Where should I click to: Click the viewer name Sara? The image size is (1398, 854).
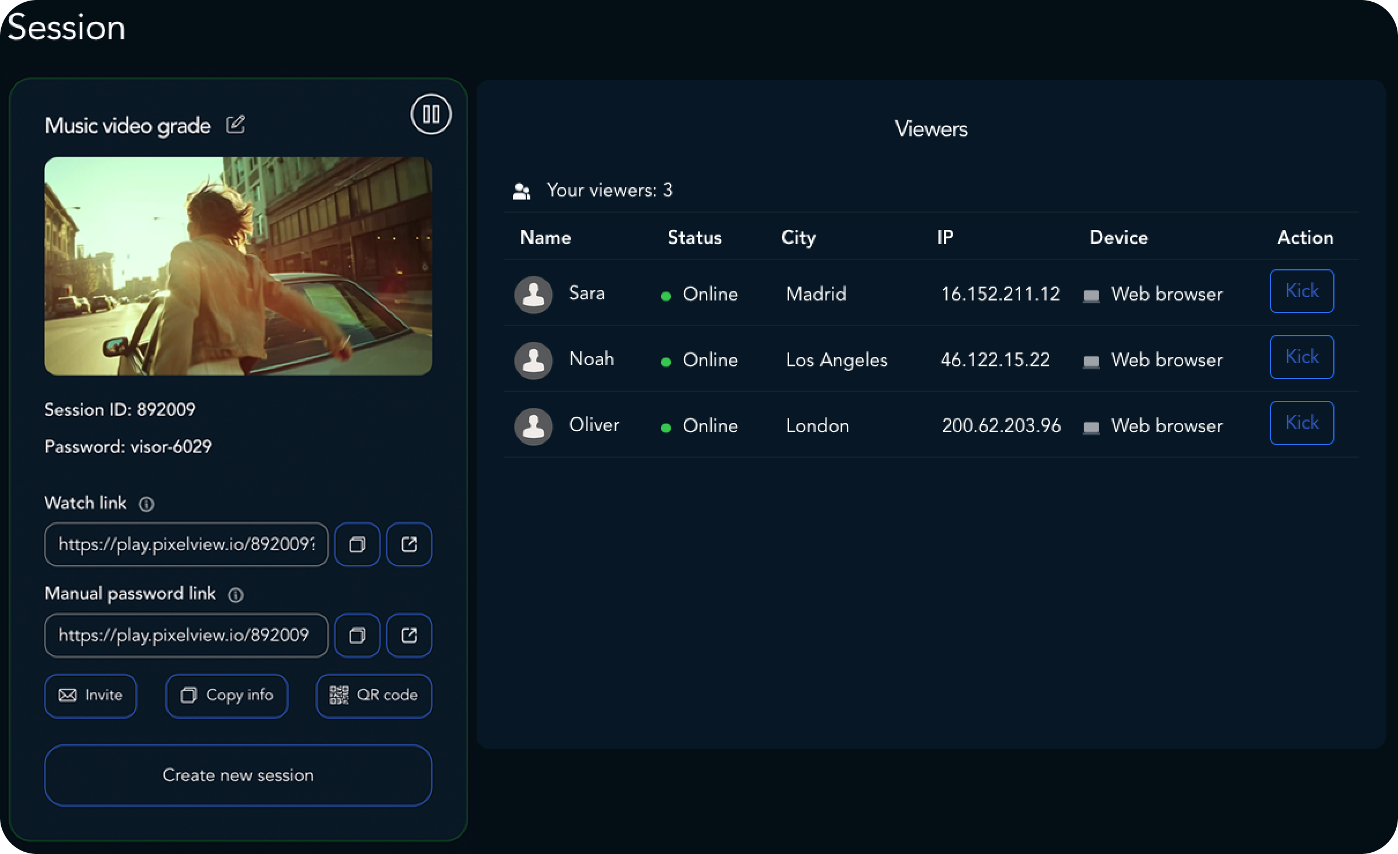[587, 293]
